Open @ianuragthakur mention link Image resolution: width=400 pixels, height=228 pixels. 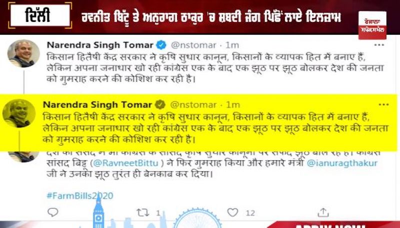click(x=342, y=163)
